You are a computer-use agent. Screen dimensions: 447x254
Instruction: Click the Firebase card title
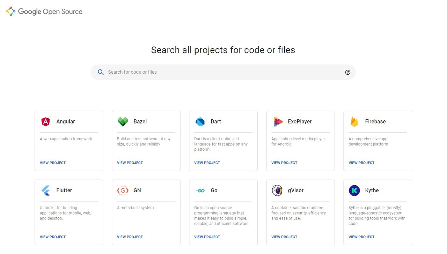coord(375,122)
